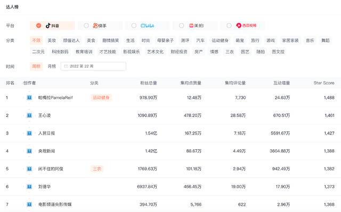341x212 pixels.
Task: Open creator 王心凌's name link
Action: [44, 115]
